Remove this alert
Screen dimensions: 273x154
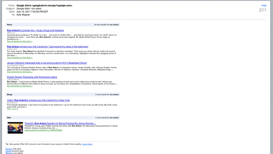click(x=9, y=149)
